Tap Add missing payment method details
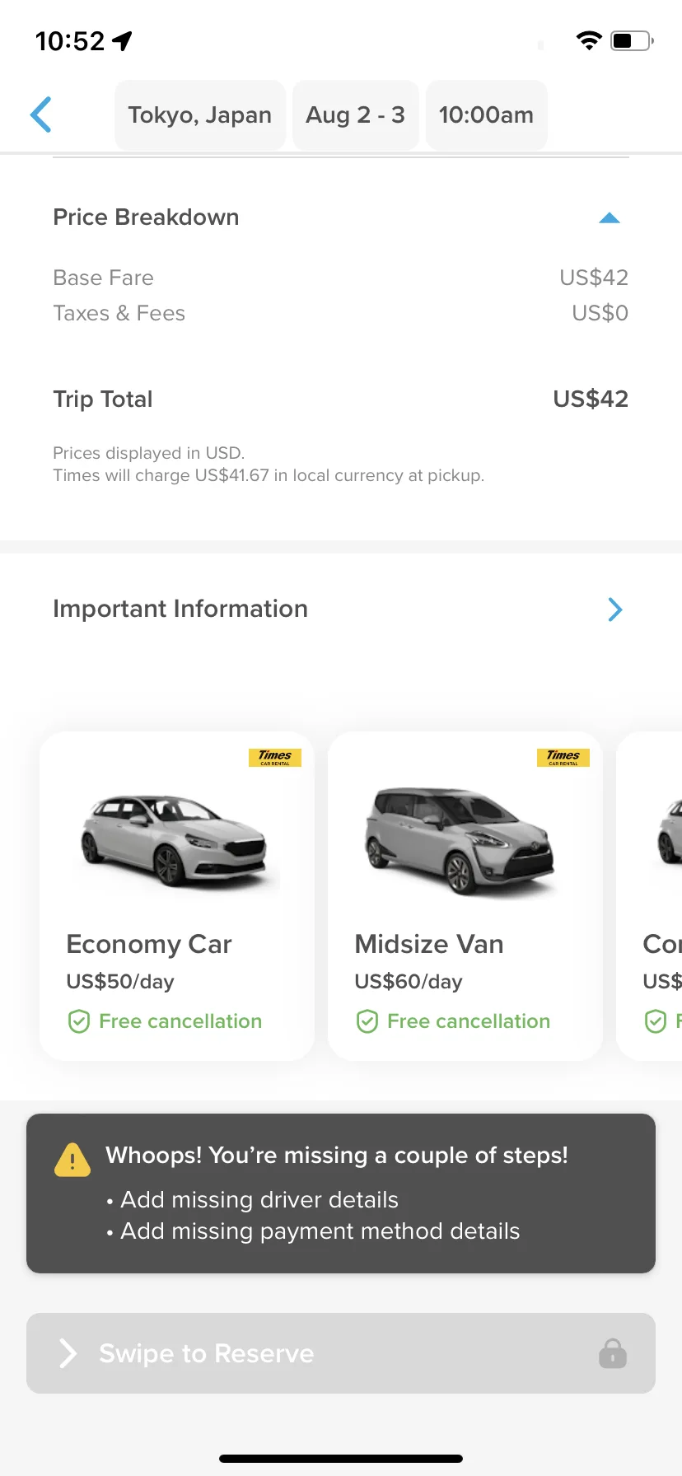 pos(320,1231)
